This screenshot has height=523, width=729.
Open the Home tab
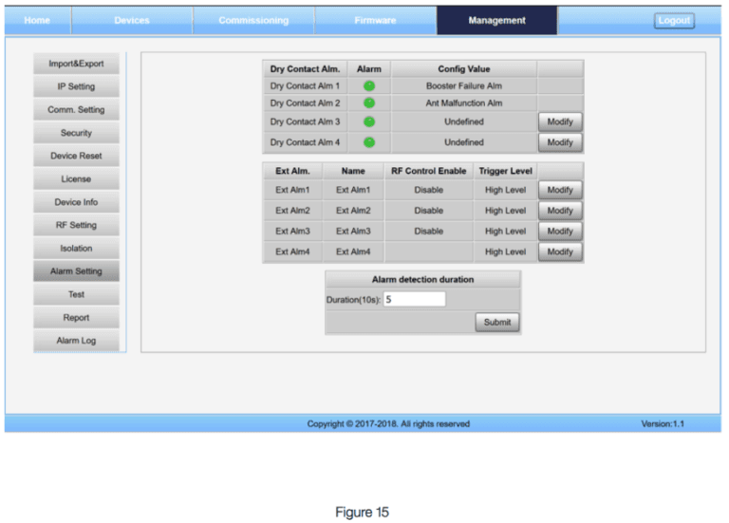[x=37, y=21]
